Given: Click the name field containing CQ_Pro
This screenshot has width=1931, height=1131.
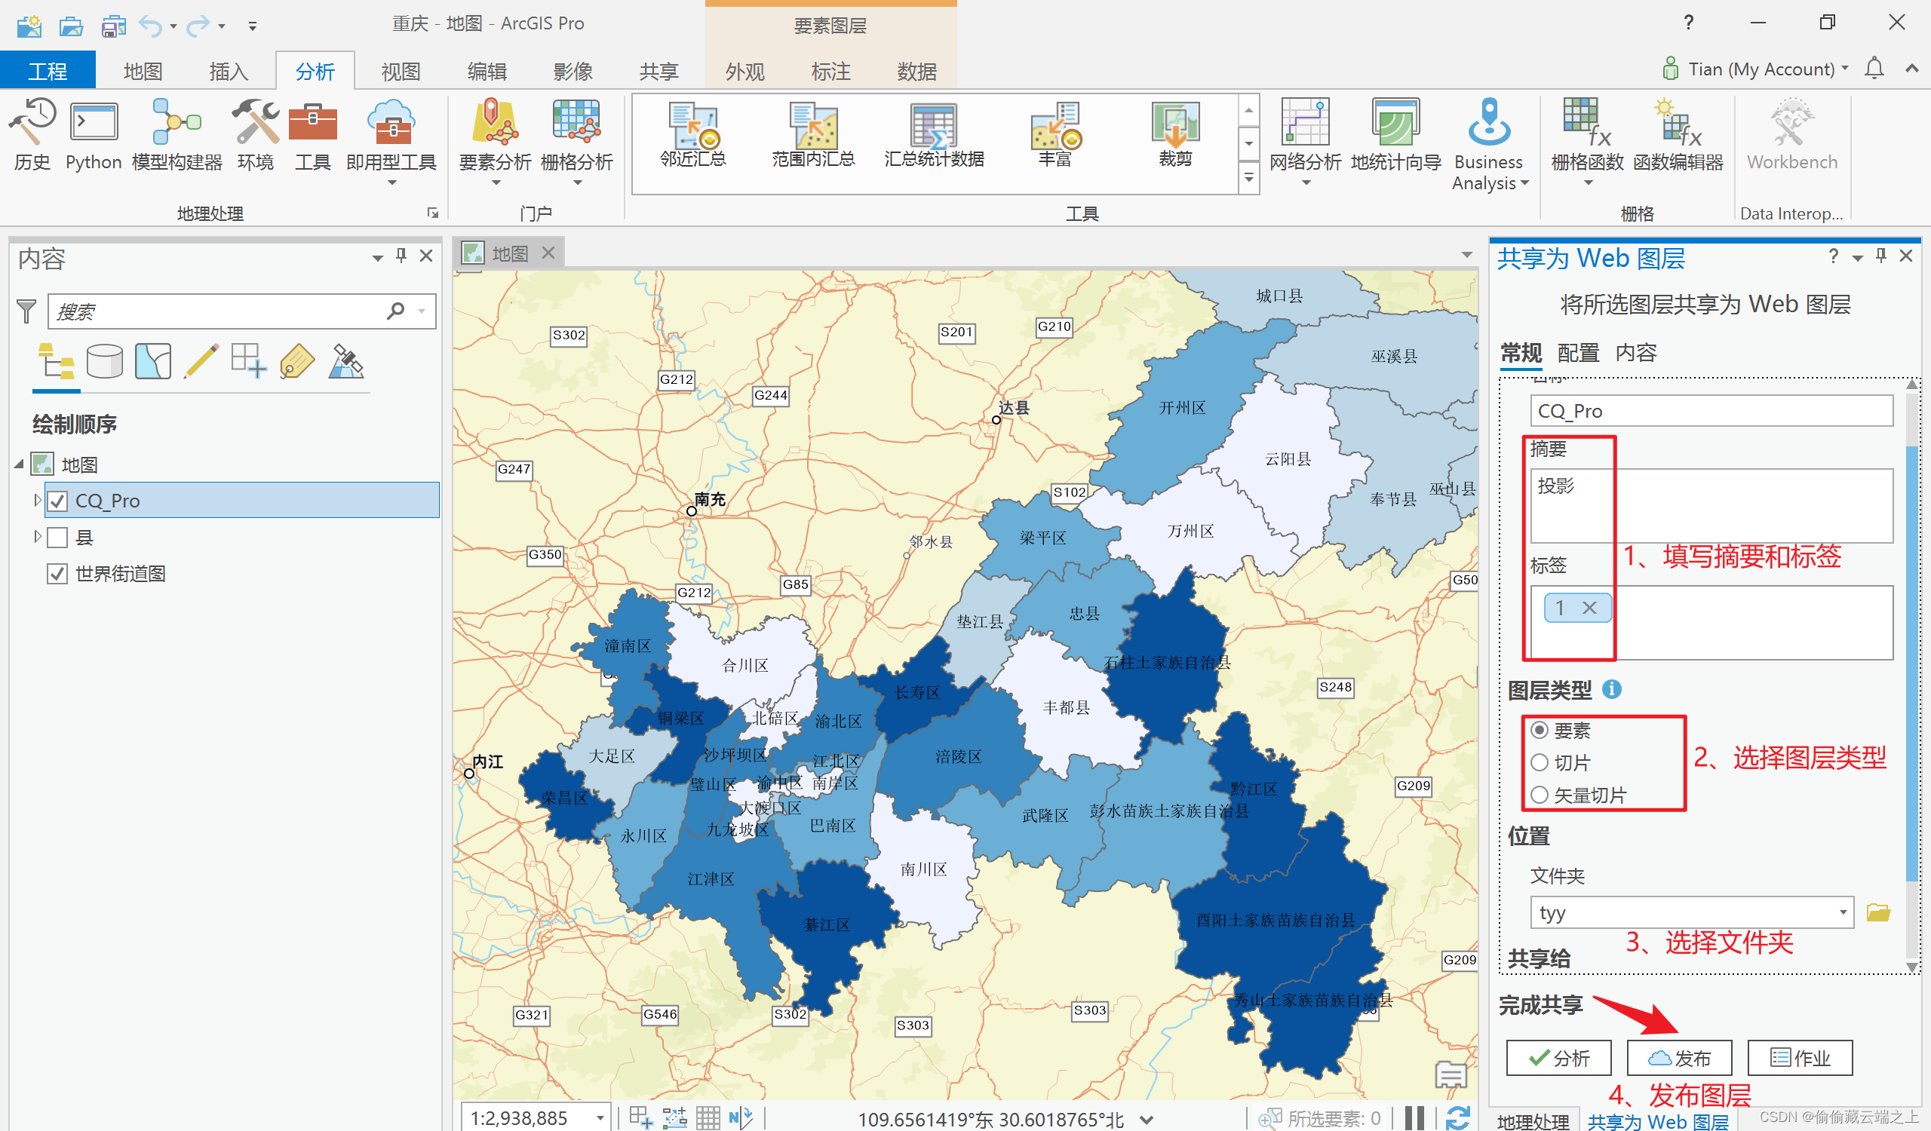Looking at the screenshot, I should pyautogui.click(x=1711, y=411).
